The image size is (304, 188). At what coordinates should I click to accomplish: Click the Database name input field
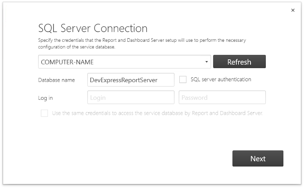(x=131, y=80)
